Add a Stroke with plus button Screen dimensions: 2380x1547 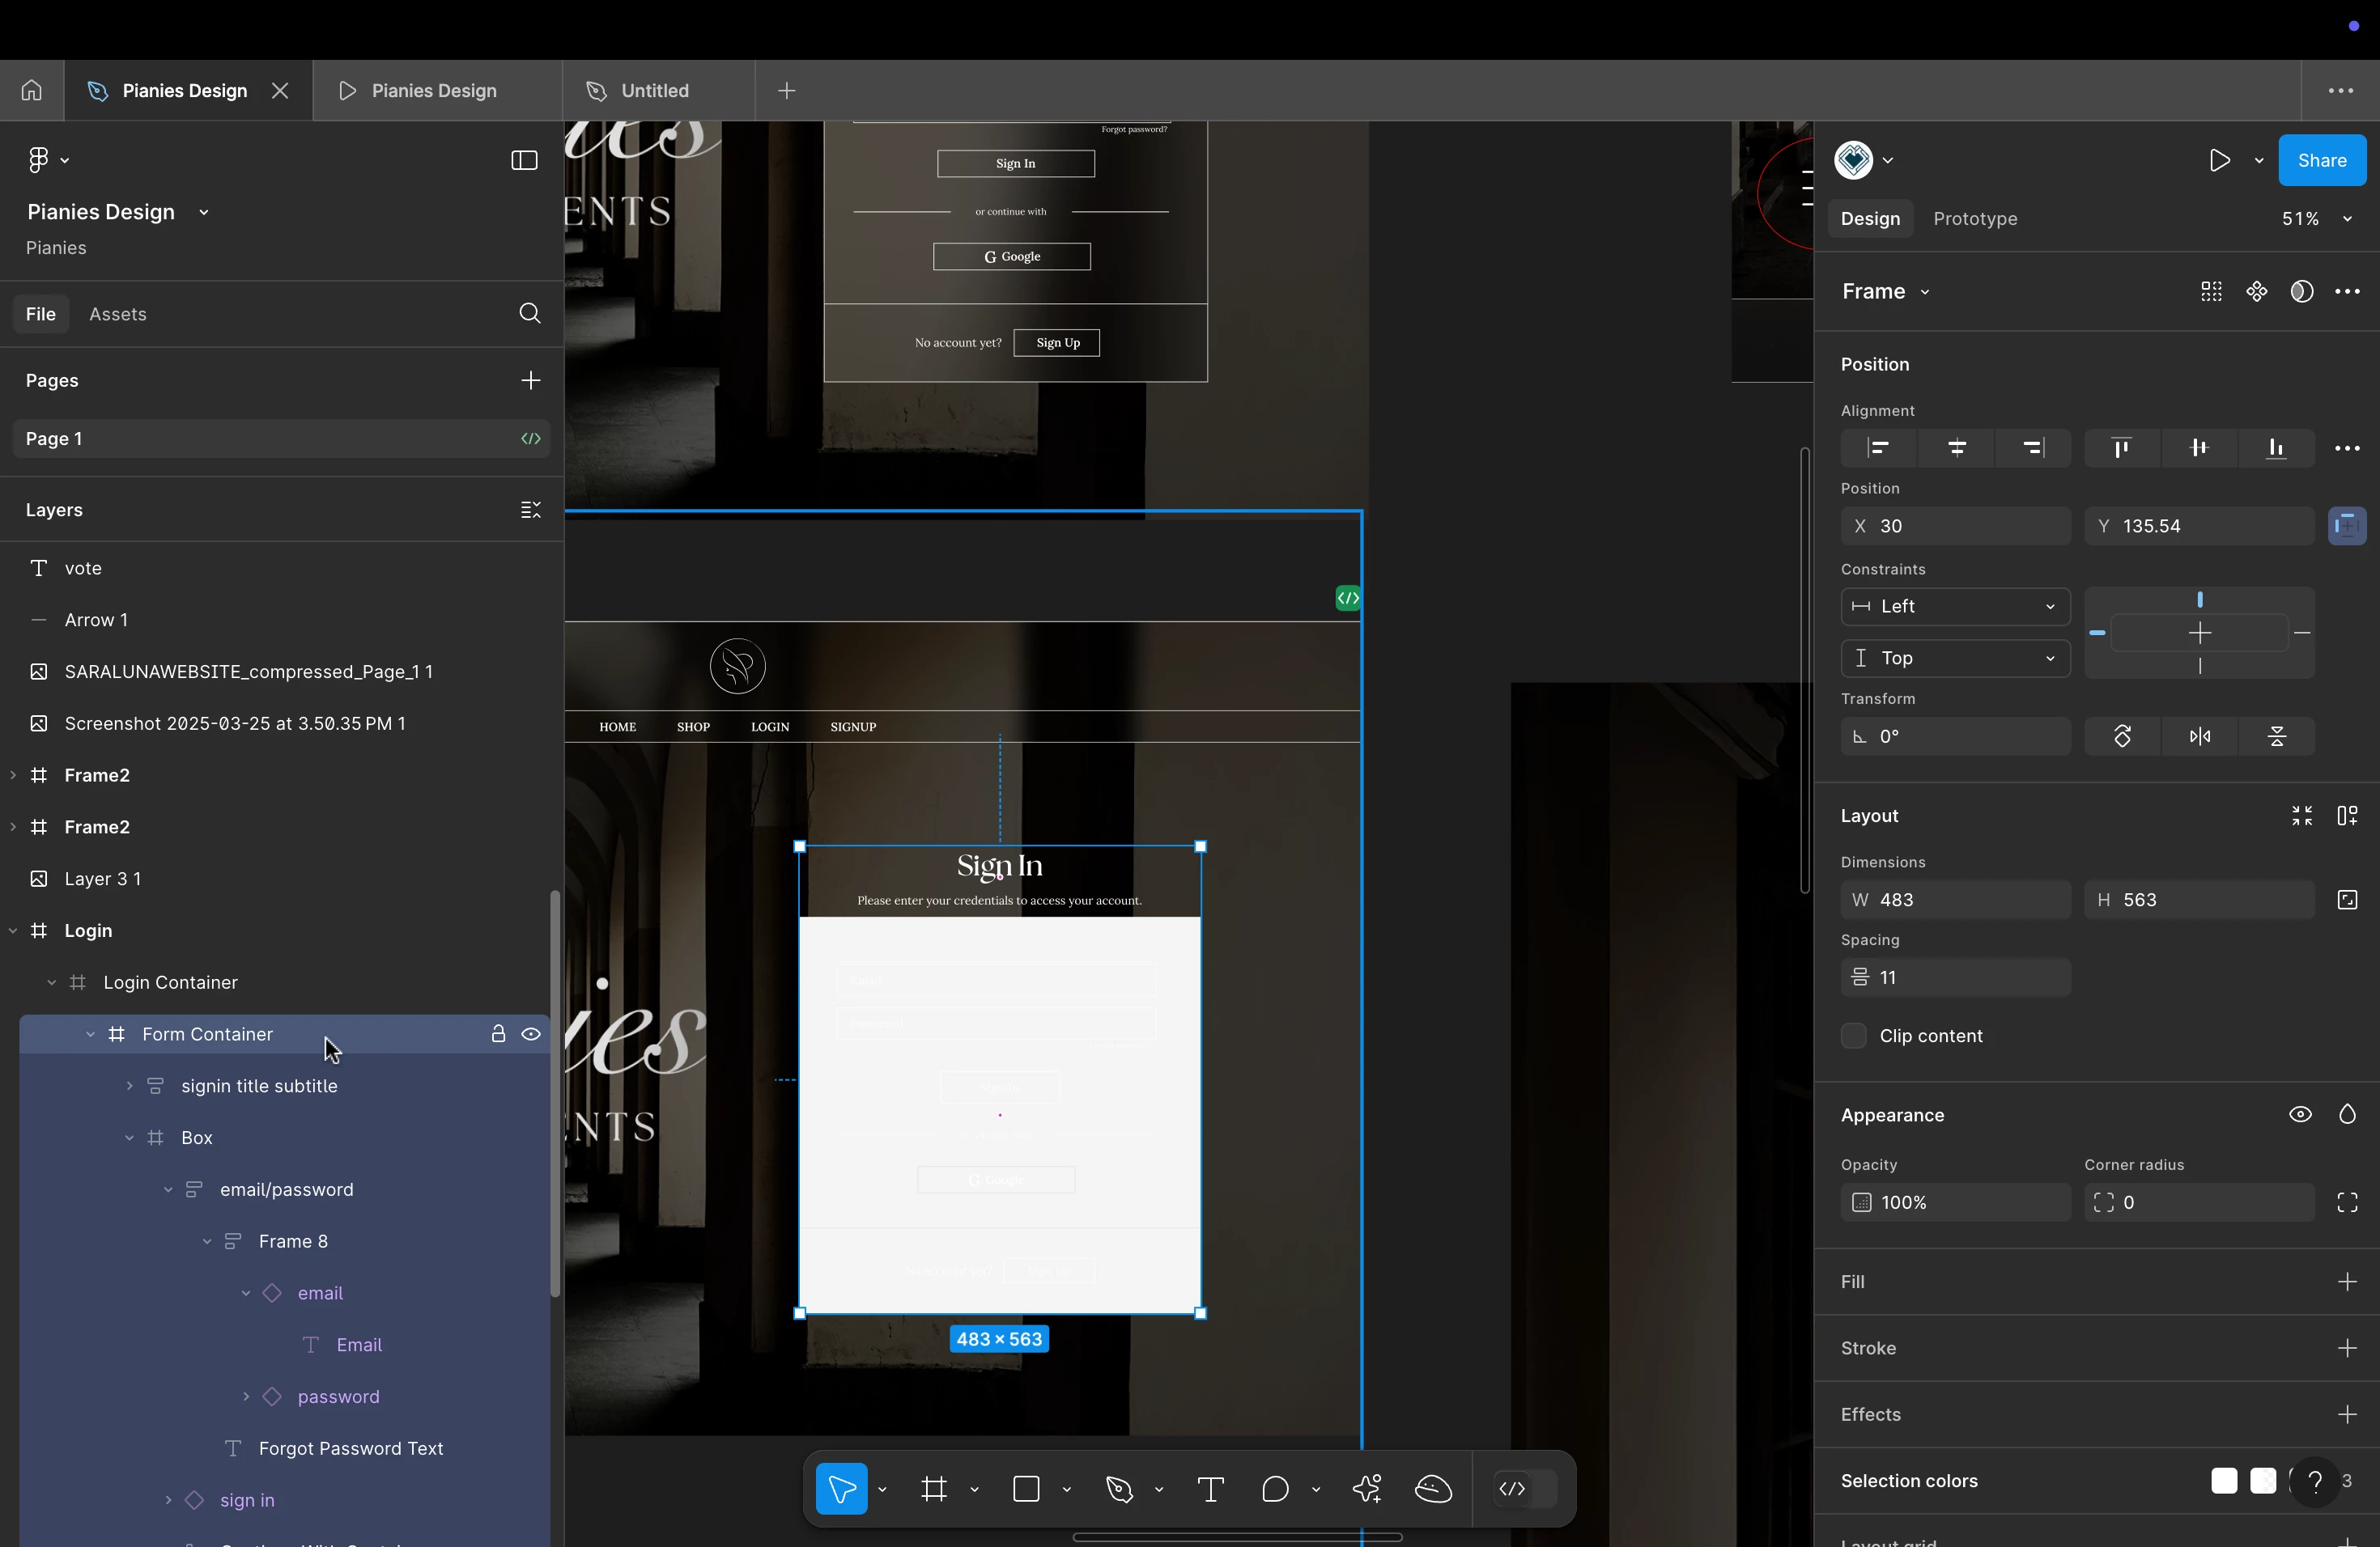pyautogui.click(x=2348, y=1349)
